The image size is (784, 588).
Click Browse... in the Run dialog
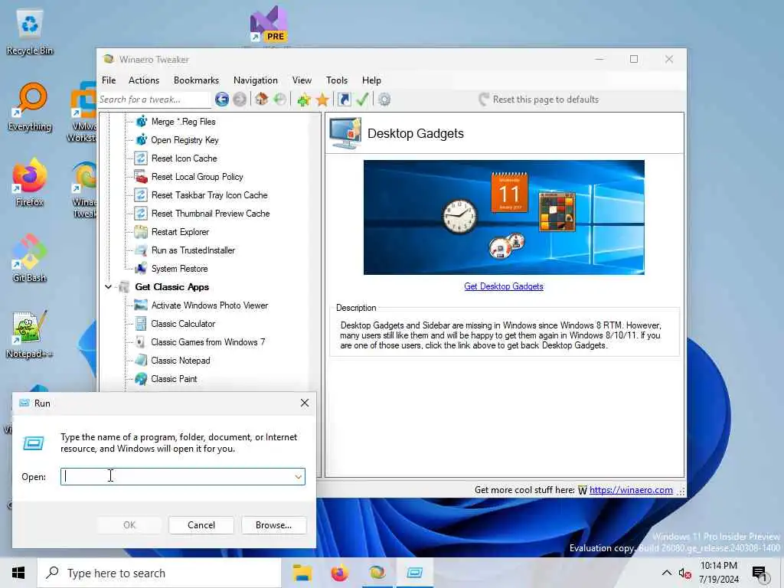click(273, 525)
